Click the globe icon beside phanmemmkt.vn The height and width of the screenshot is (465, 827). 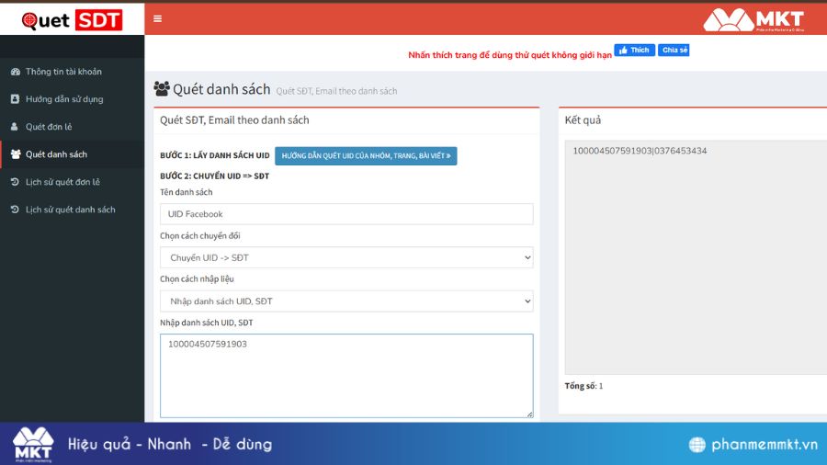697,445
